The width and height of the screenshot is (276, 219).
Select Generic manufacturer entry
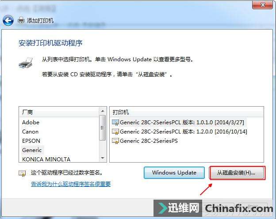pyautogui.click(x=32, y=150)
